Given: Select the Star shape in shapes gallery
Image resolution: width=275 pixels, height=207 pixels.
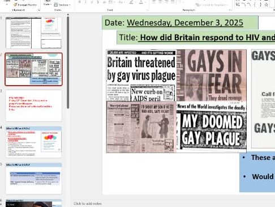Looking at the screenshot, I should click(267, 5).
